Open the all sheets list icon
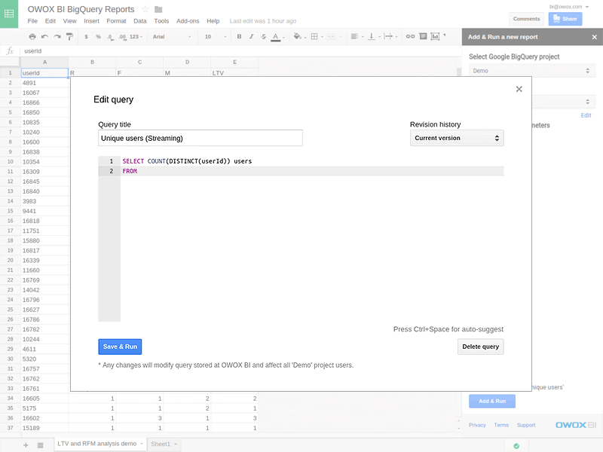Screen dimensions: 603x452 pos(41,445)
